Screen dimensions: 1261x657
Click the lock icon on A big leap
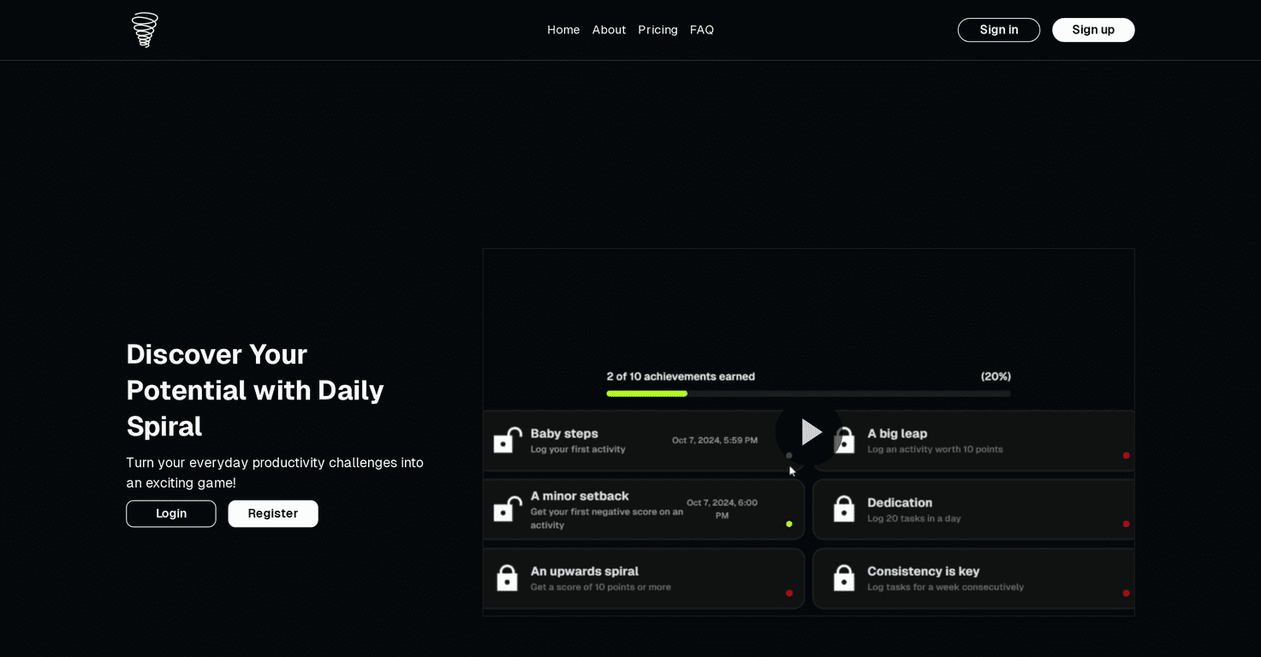click(843, 441)
